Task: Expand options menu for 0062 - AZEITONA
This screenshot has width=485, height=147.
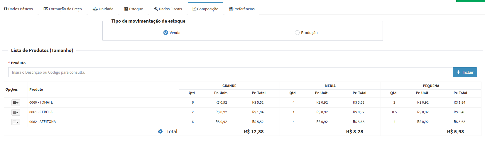Action: (x=16, y=122)
